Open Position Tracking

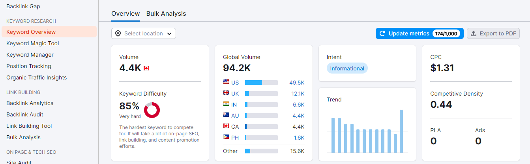29,66
